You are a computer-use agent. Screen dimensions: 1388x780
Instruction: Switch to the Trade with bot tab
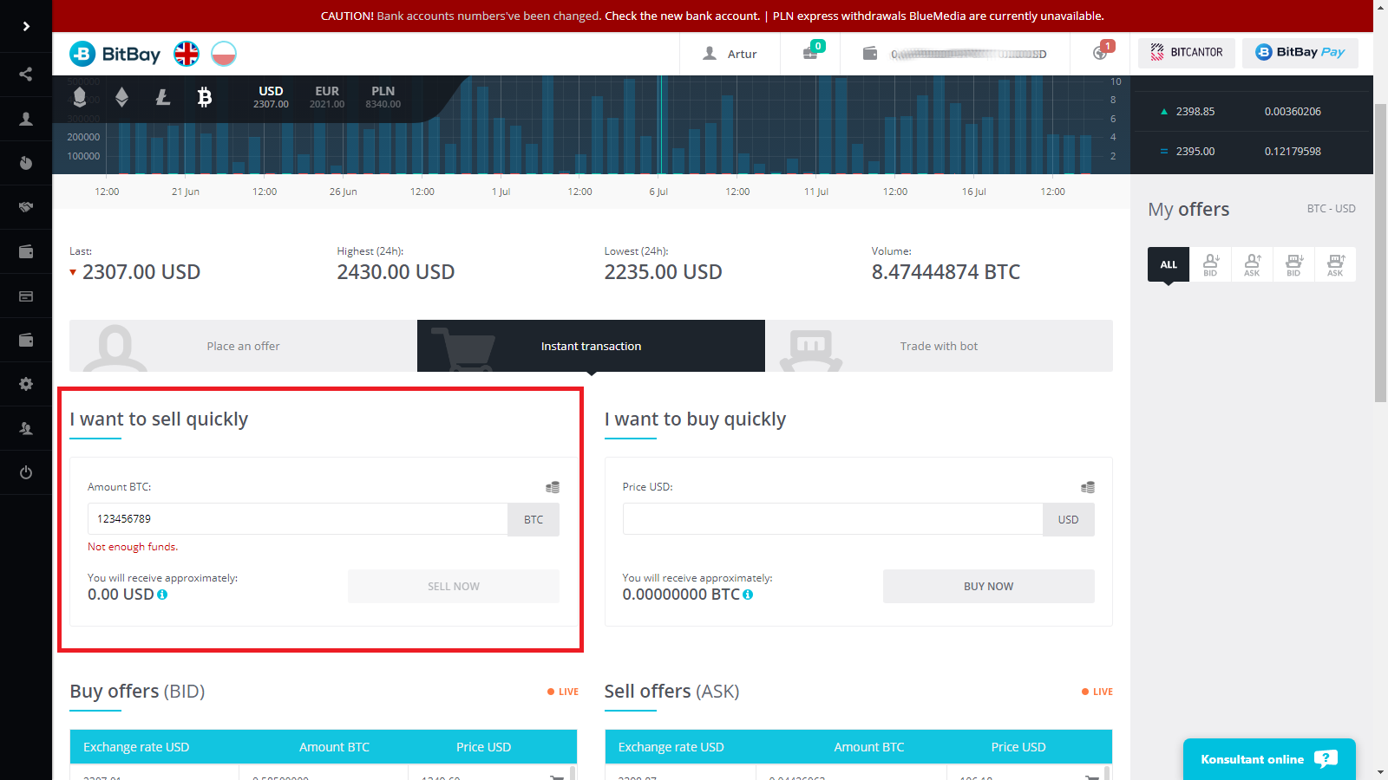point(939,346)
